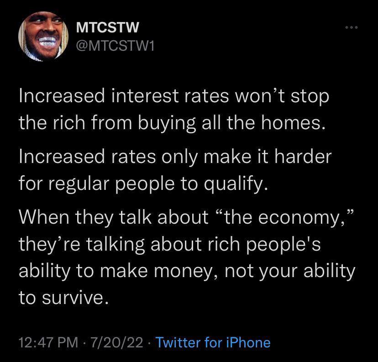The image size is (378, 362).
Task: Click the line "for regular people to qualify."
Action: click(142, 184)
